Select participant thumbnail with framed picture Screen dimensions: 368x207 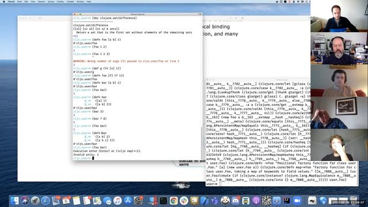339,113
